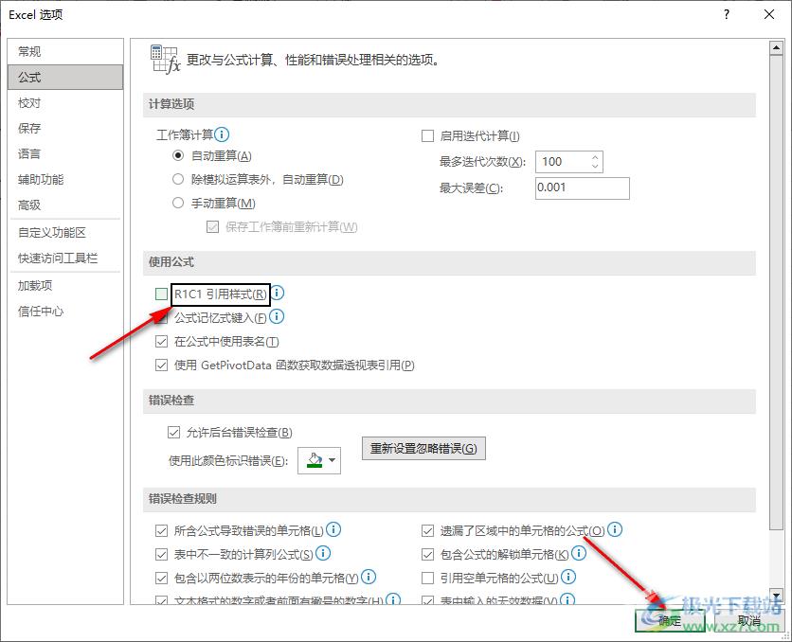
Task: Decrease 最多迭代次数 with down arrow
Action: click(595, 166)
